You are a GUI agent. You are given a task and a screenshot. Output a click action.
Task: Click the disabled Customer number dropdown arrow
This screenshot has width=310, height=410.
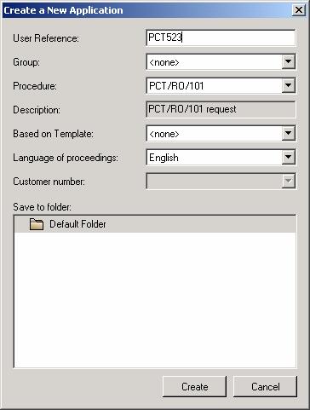[x=288, y=181]
